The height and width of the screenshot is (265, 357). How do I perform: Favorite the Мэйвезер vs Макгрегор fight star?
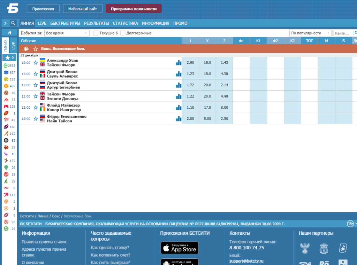point(36,107)
